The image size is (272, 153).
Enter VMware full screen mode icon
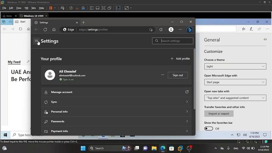[x=103, y=8]
